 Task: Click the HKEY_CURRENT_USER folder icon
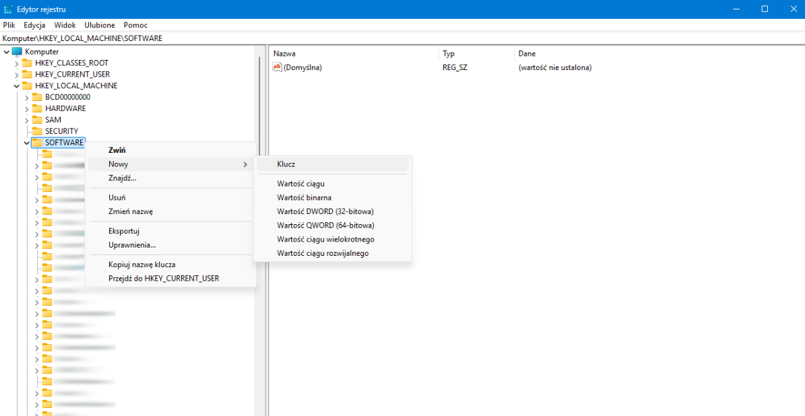click(x=27, y=75)
